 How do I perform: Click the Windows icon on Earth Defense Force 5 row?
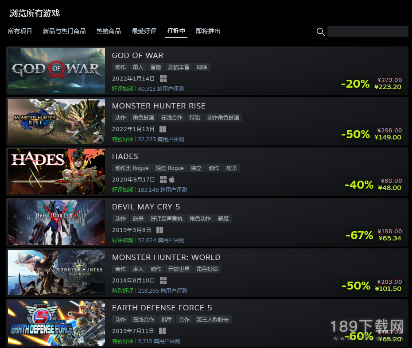pyautogui.click(x=163, y=331)
